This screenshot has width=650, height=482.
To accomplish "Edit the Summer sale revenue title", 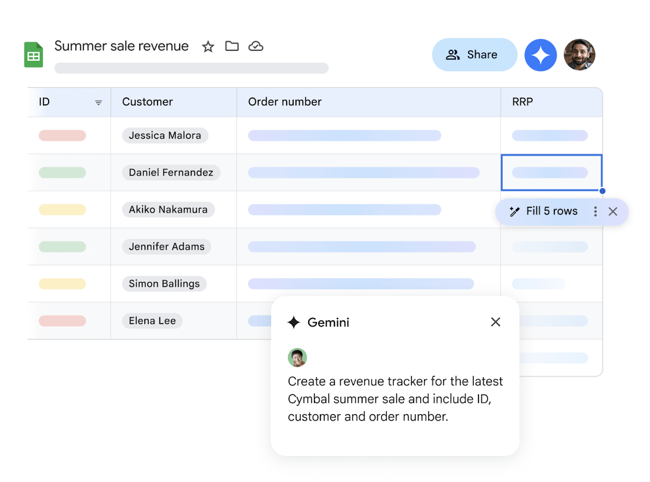I will point(122,46).
